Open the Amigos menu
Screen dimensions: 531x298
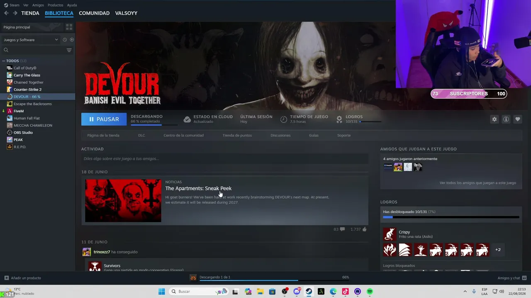click(38, 5)
